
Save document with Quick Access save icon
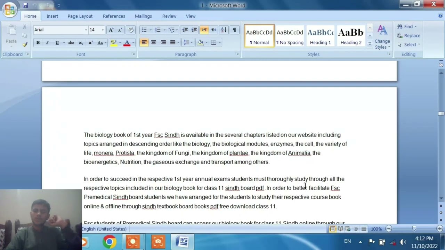click(25, 5)
